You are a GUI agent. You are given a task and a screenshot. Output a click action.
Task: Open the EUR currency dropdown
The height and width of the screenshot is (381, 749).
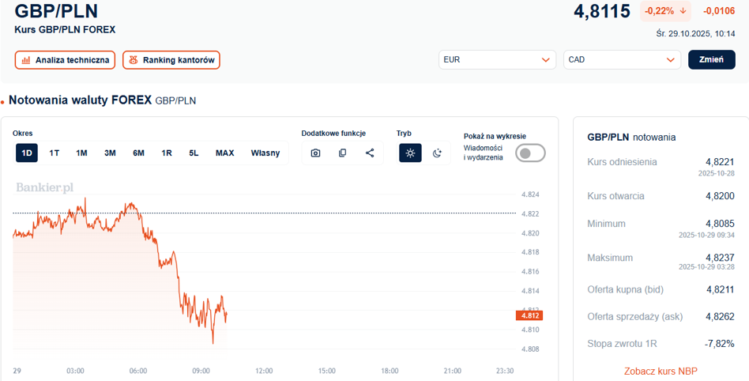tap(497, 59)
